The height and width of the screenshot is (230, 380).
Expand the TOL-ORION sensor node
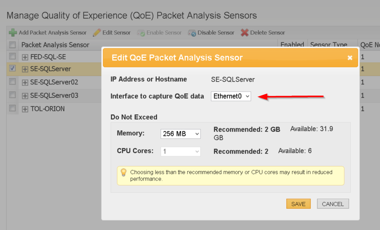(25, 109)
